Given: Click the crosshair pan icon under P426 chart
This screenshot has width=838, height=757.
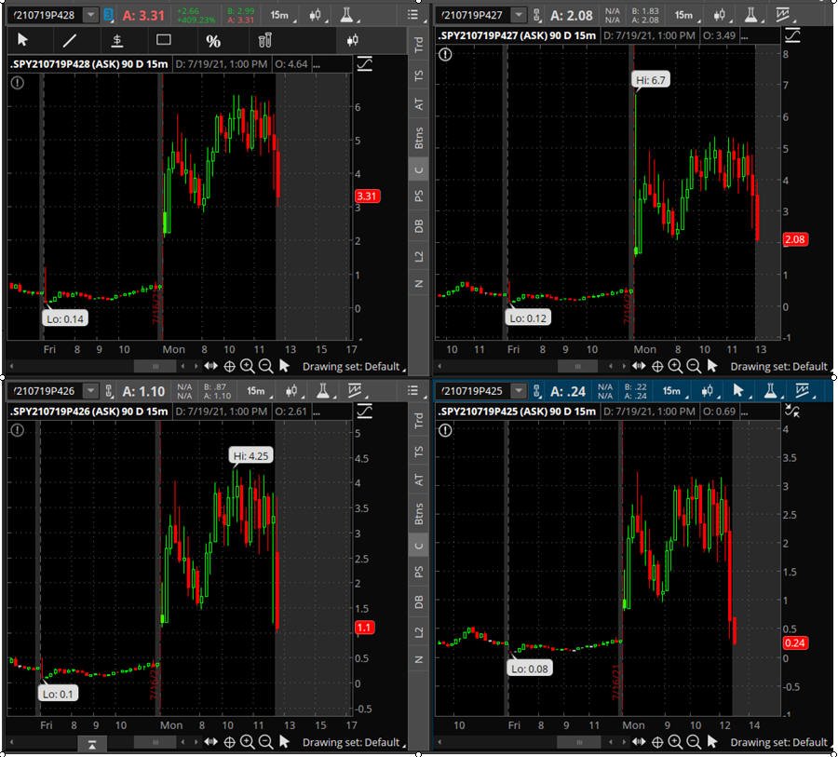Looking at the screenshot, I should 229,742.
